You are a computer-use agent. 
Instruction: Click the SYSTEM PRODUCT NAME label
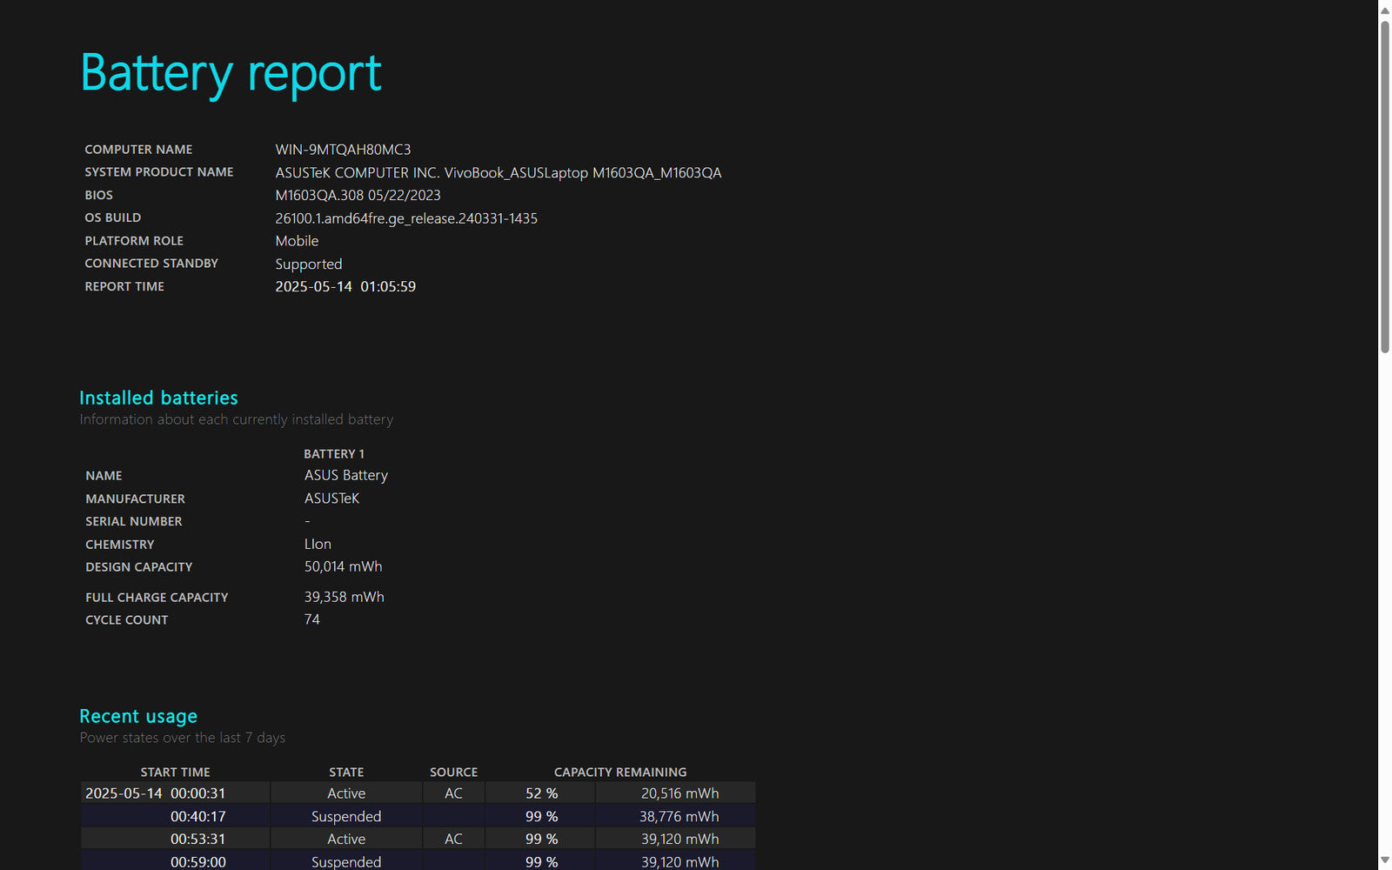[158, 172]
